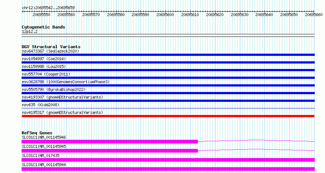Select the RefSeq Genes track title

click(x=37, y=133)
